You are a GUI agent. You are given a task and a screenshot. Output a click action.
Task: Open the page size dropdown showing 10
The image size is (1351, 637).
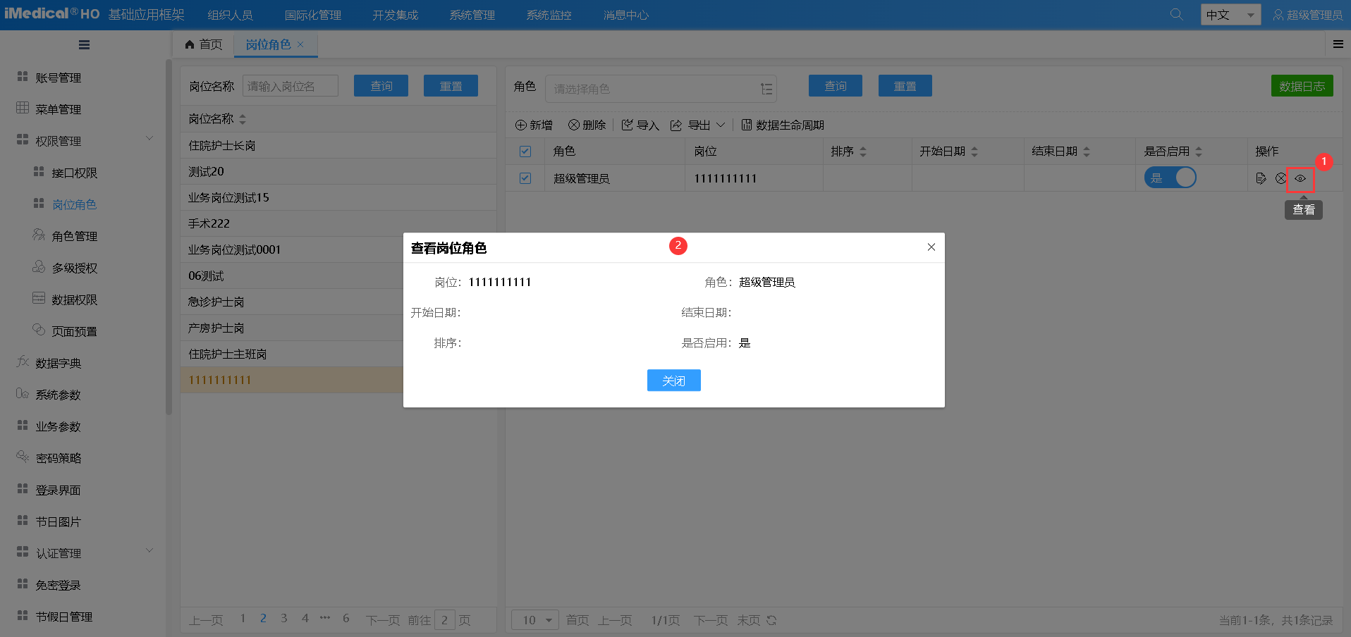click(x=535, y=620)
